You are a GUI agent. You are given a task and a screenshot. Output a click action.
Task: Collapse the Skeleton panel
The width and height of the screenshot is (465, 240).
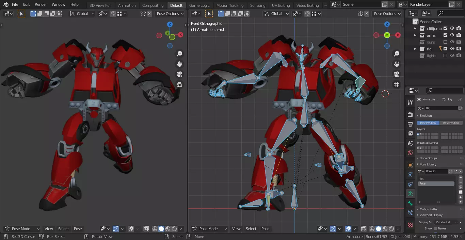[x=426, y=116]
